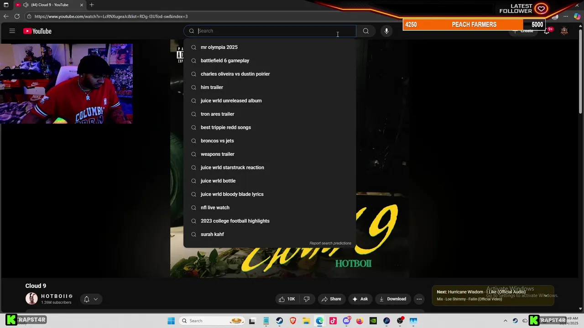
Task: Choose 'tron ares trailer' suggestion
Action: pyautogui.click(x=270, y=114)
